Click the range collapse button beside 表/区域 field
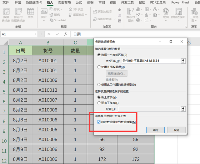Screen dimensions: 200x164 [183, 61]
